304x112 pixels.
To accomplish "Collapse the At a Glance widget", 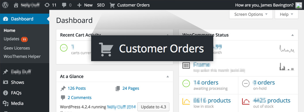I will click(168, 76).
